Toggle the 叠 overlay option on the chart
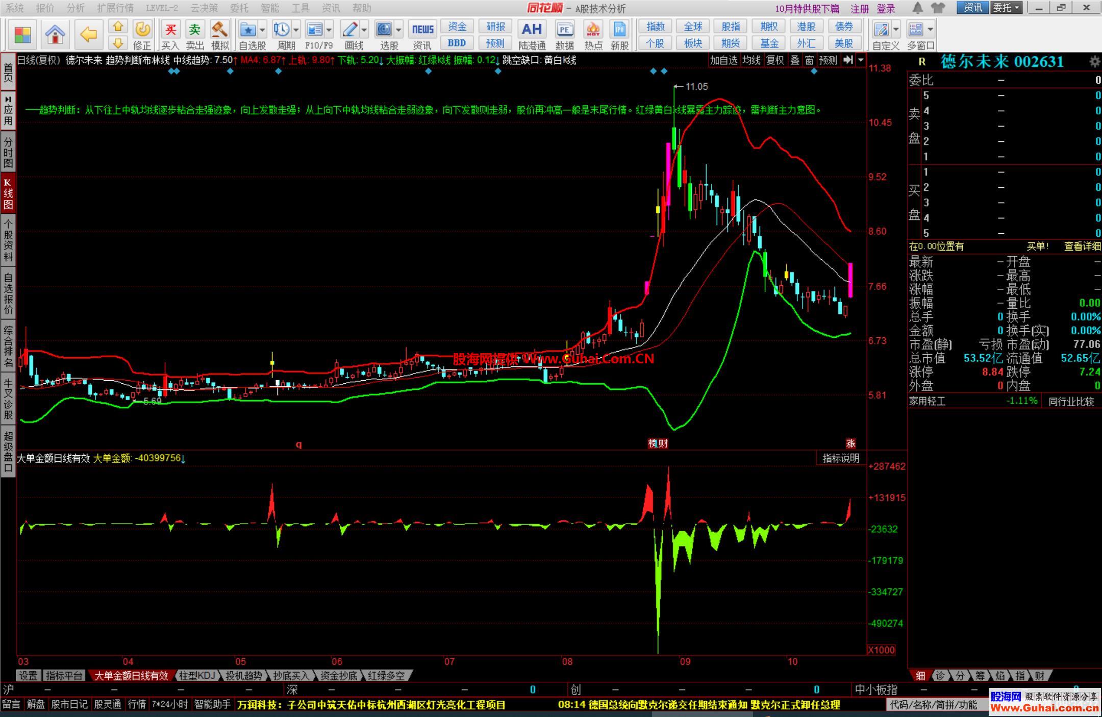The width and height of the screenshot is (1102, 717). [x=795, y=60]
